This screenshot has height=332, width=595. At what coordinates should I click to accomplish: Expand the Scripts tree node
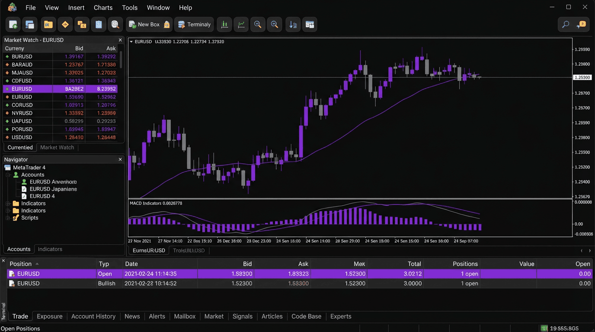tap(8, 218)
